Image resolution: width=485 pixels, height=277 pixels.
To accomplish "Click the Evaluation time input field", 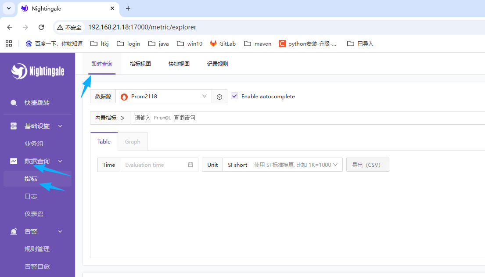I will [159, 165].
